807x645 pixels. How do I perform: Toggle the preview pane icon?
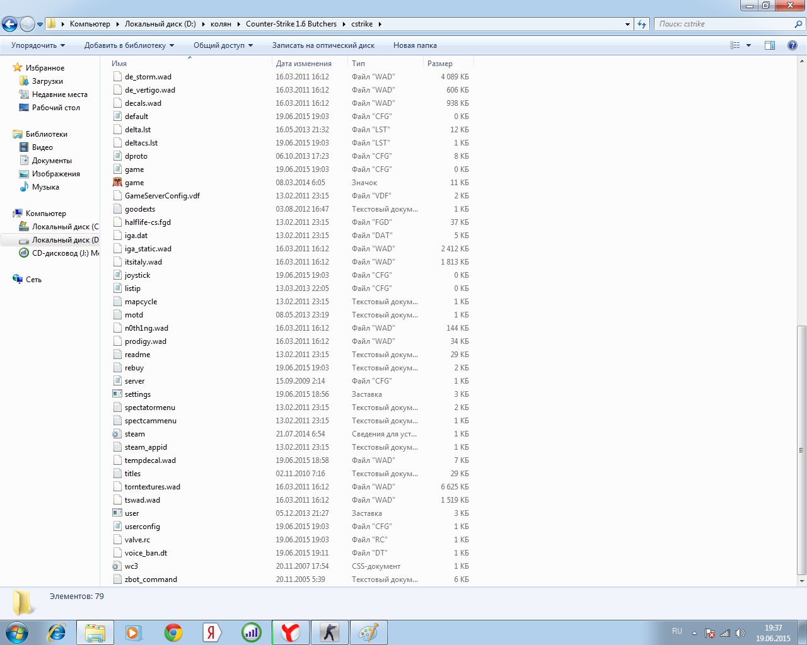770,45
